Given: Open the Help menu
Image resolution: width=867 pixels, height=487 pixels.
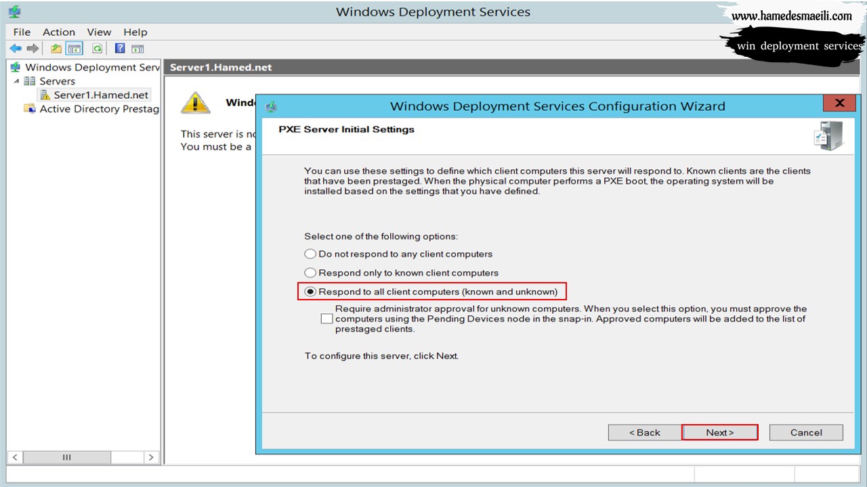Looking at the screenshot, I should tap(135, 32).
